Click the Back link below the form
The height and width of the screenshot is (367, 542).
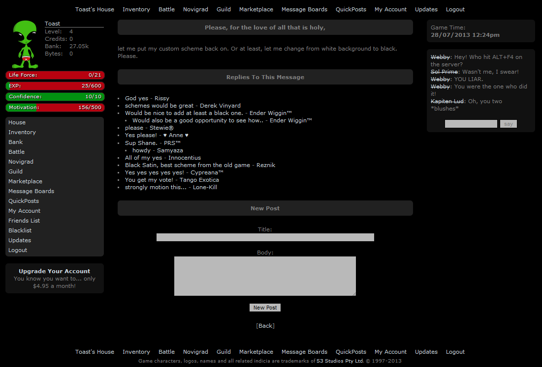tap(265, 326)
